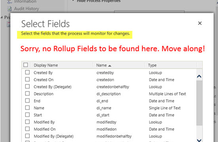218x142 pixels.
Task: Select the di_end field row
Action: (109, 101)
